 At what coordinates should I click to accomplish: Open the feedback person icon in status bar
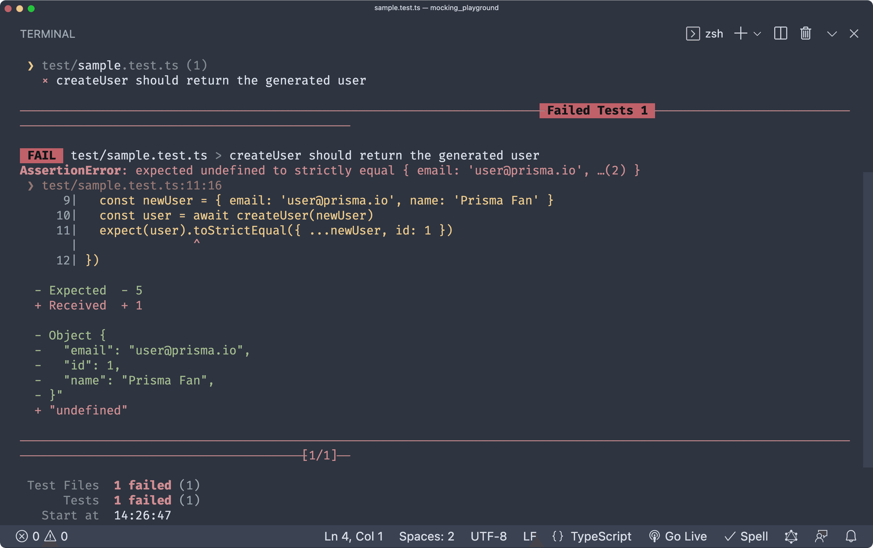[821, 536]
